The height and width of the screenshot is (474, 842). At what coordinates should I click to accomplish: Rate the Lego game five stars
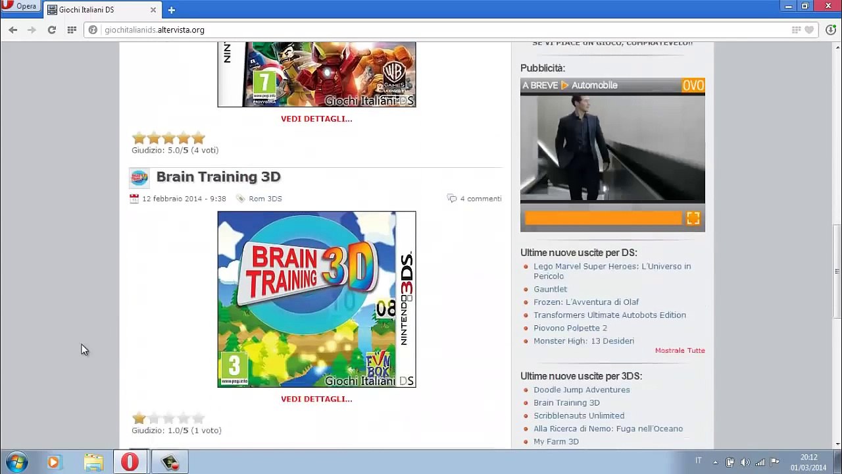(198, 138)
